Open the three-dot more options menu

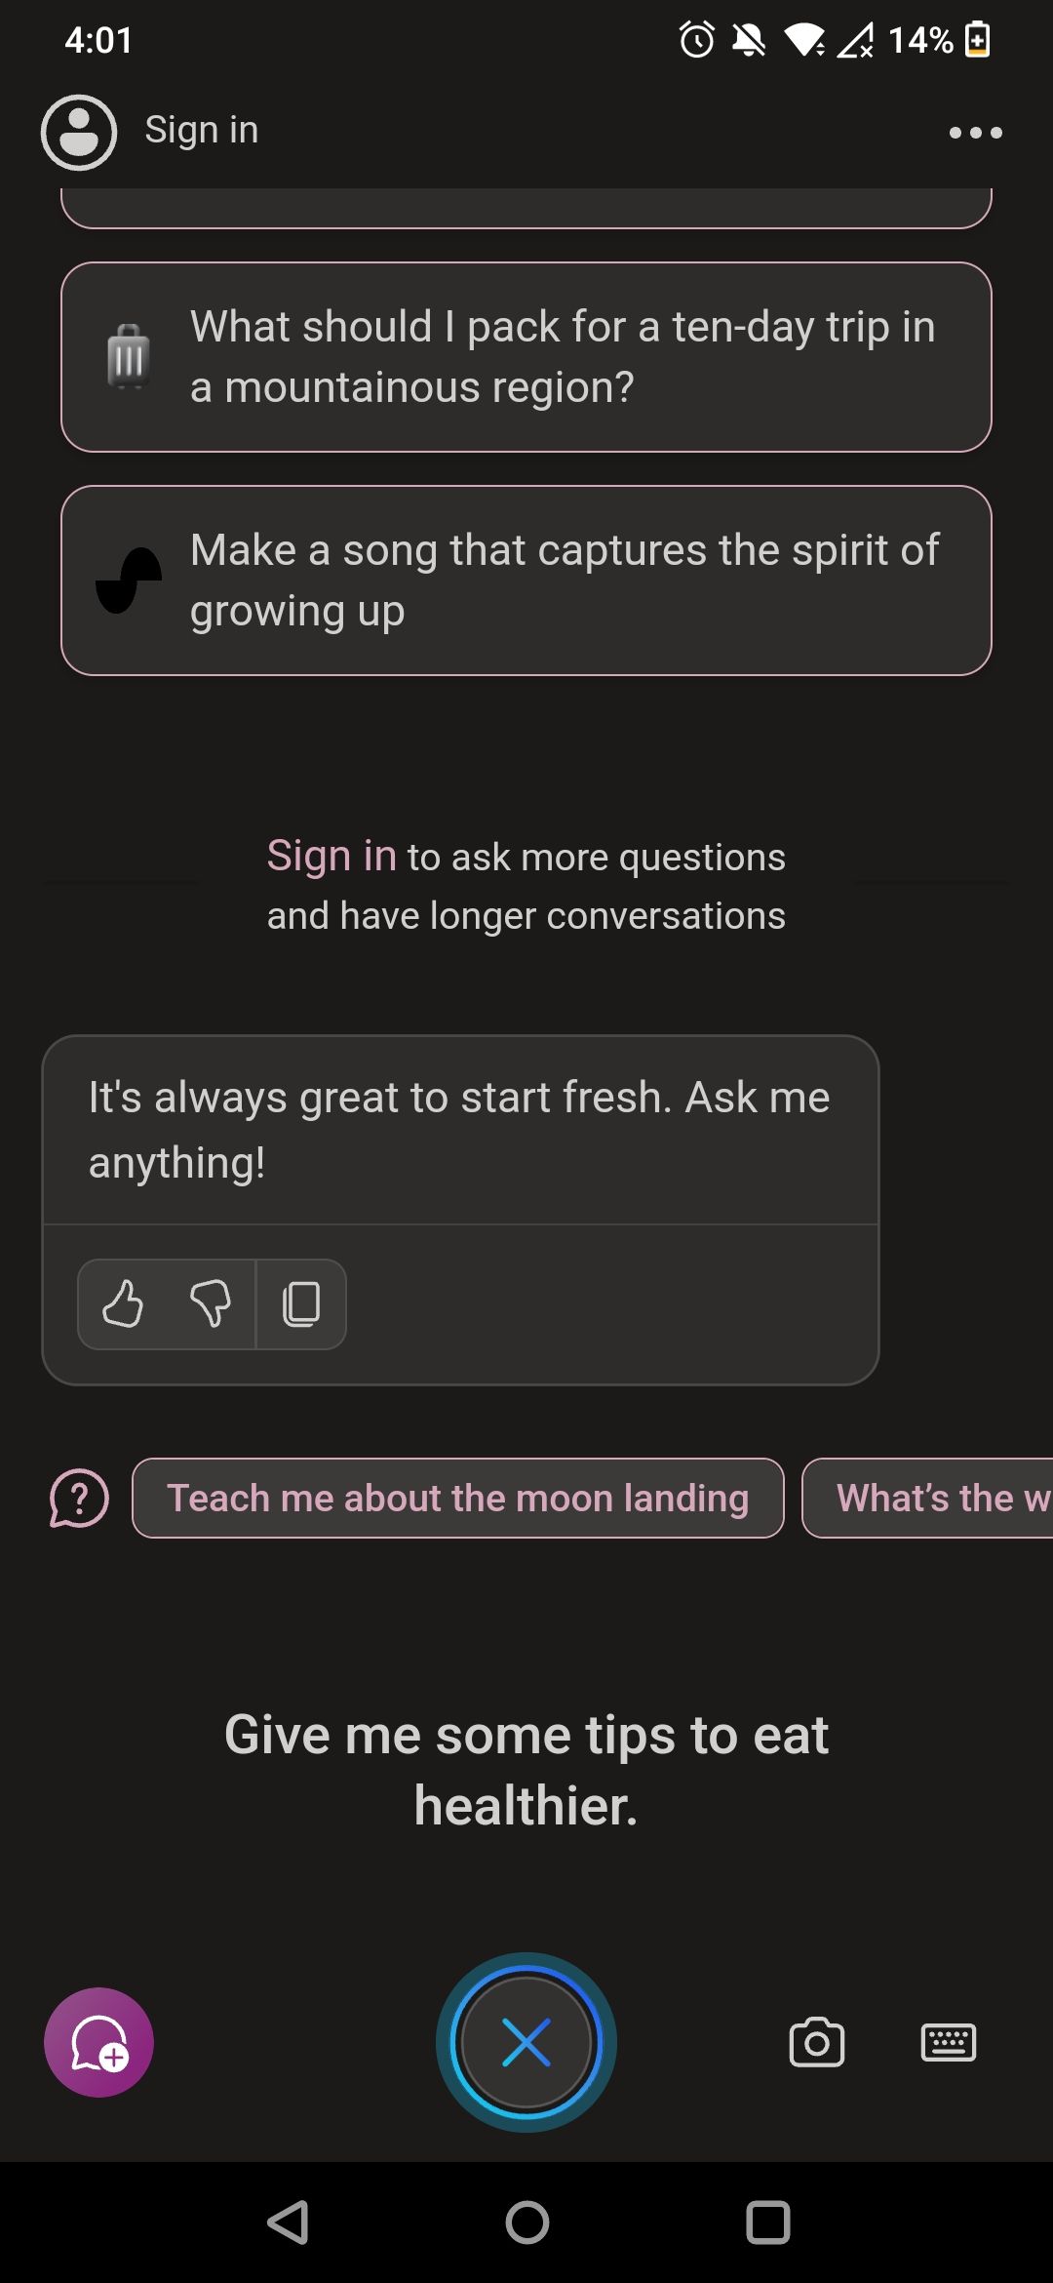(x=975, y=133)
